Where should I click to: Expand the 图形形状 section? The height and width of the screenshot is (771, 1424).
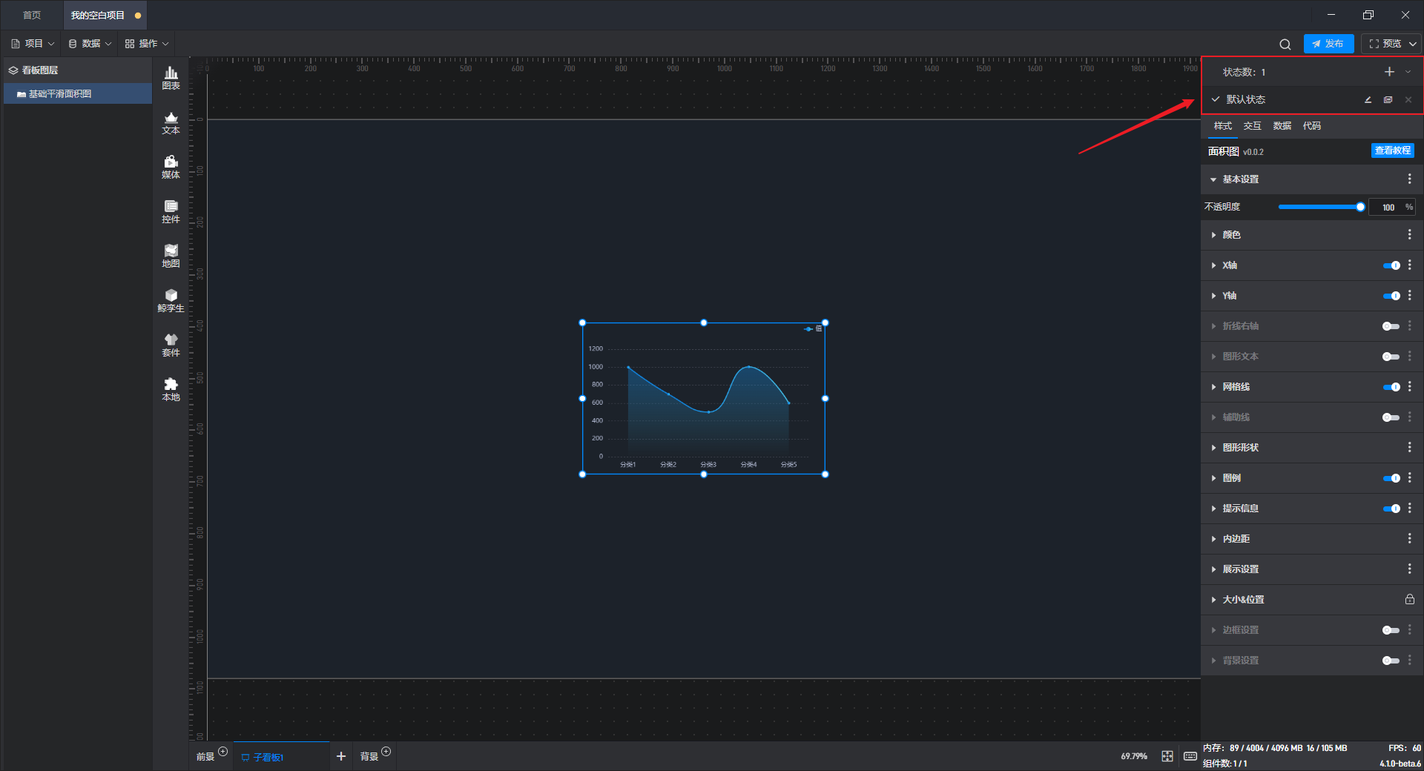pyautogui.click(x=1213, y=448)
